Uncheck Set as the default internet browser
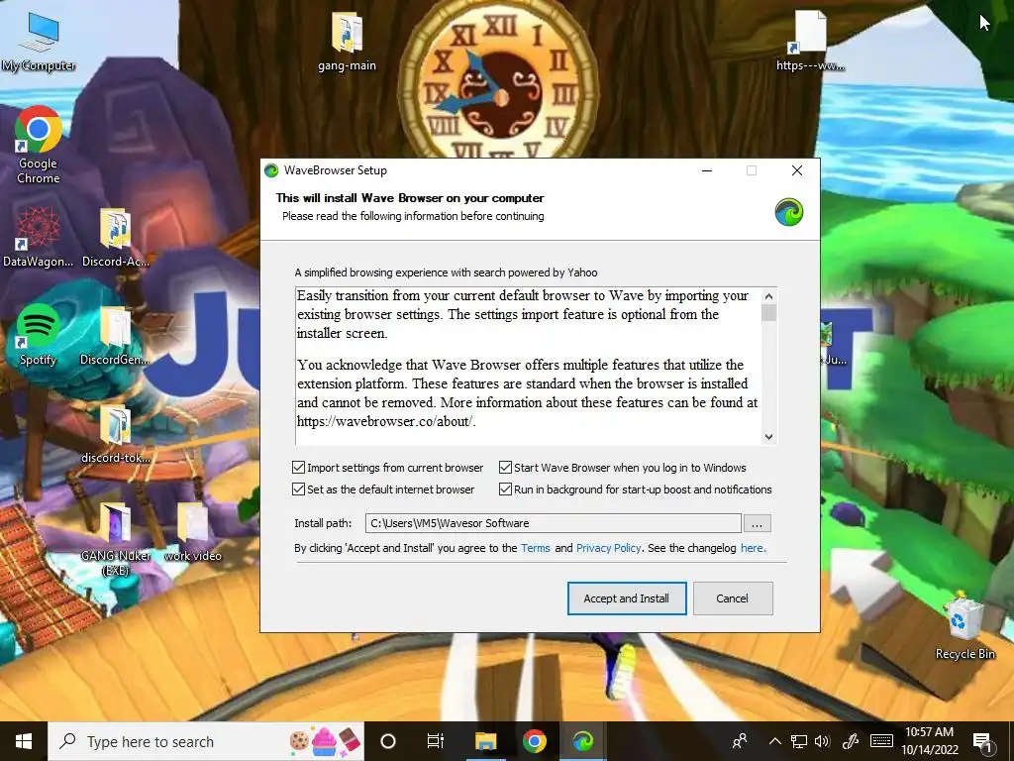The width and height of the screenshot is (1014, 761). 299,489
